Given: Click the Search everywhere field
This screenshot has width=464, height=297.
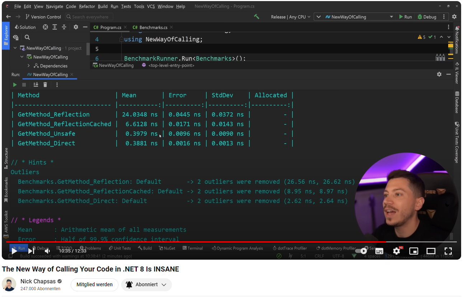Looking at the screenshot, I should pos(89,17).
